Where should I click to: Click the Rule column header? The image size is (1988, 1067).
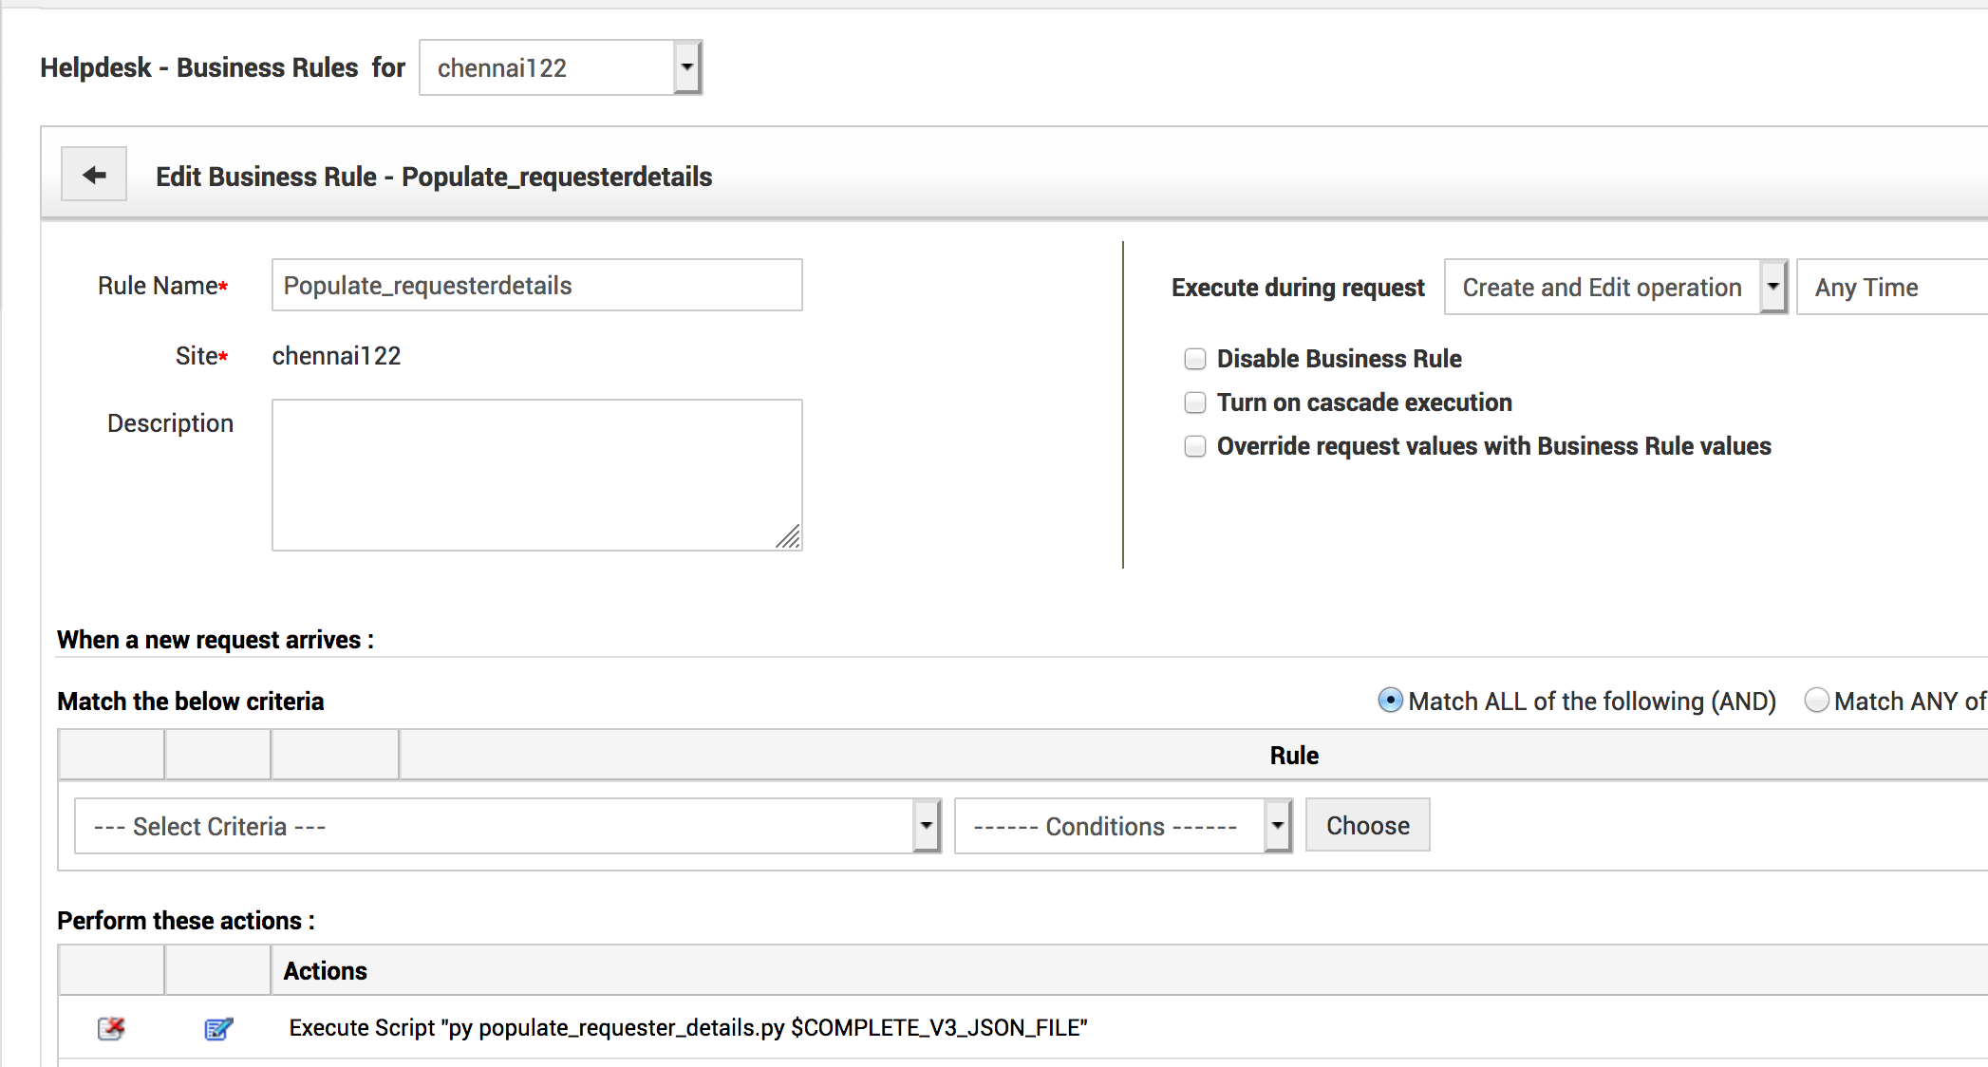pos(1293,756)
